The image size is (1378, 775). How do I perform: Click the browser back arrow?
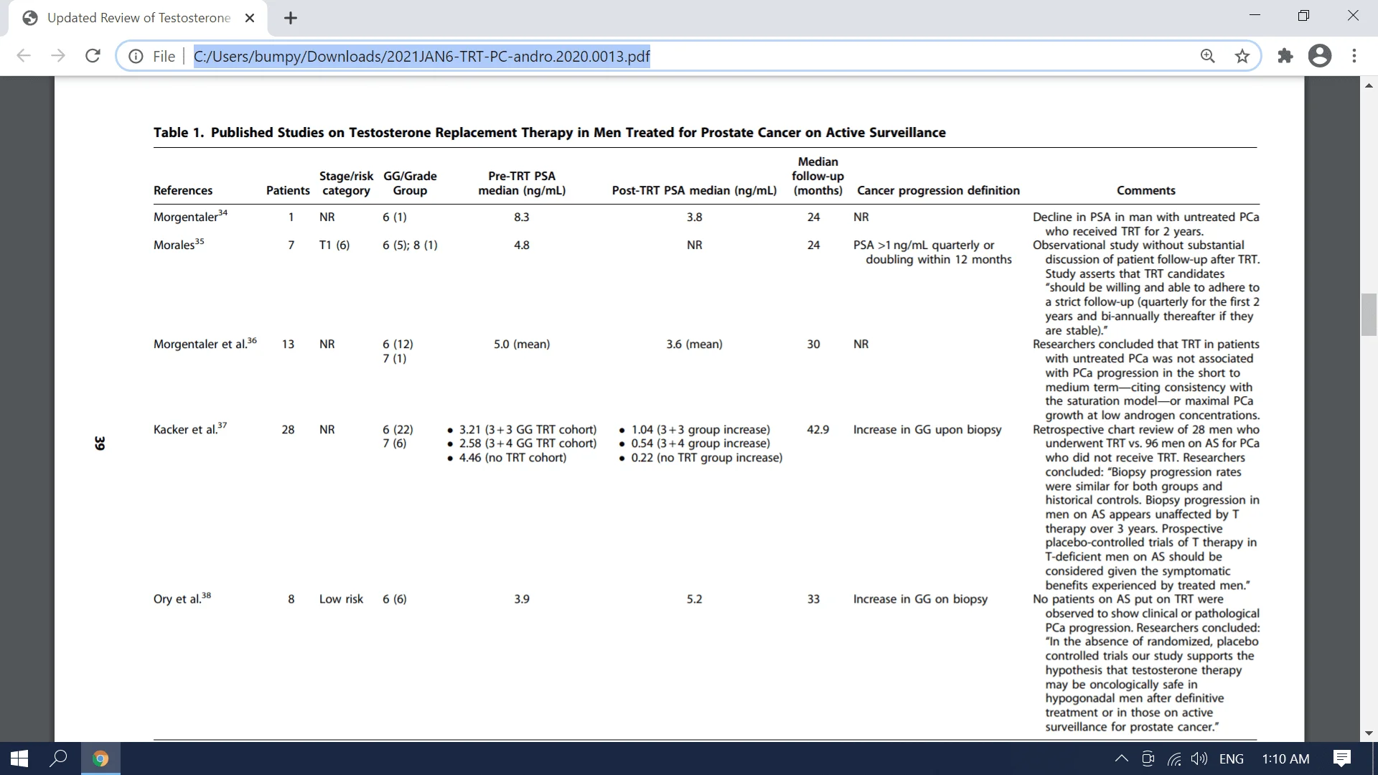click(x=24, y=56)
